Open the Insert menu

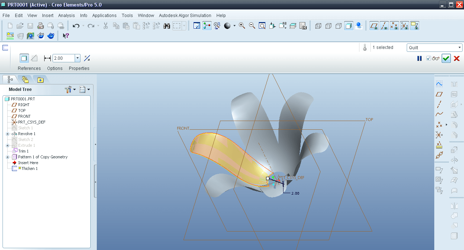(47, 16)
